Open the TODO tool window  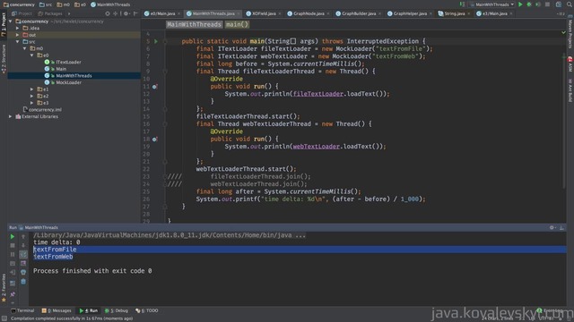pos(147,310)
